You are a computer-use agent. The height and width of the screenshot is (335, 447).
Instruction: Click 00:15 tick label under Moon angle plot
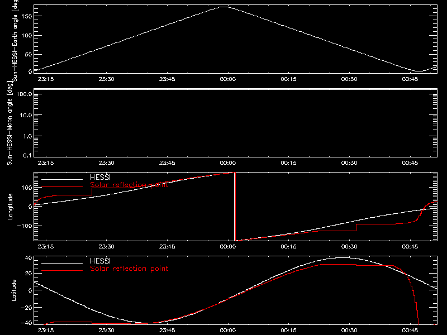tap(288, 163)
